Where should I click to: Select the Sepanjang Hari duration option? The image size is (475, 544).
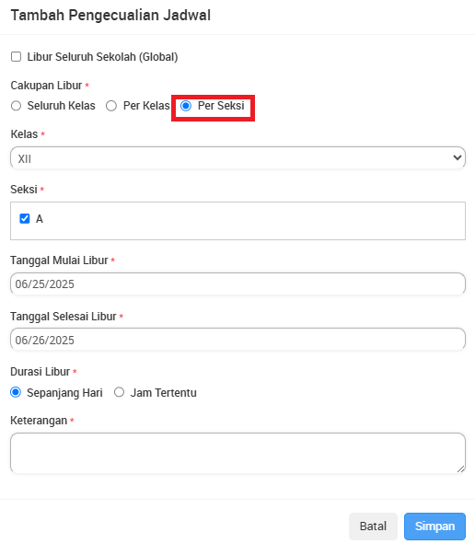16,392
